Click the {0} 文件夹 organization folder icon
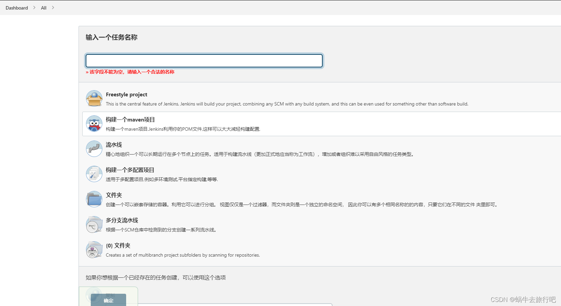This screenshot has width=561, height=306. coord(94,249)
